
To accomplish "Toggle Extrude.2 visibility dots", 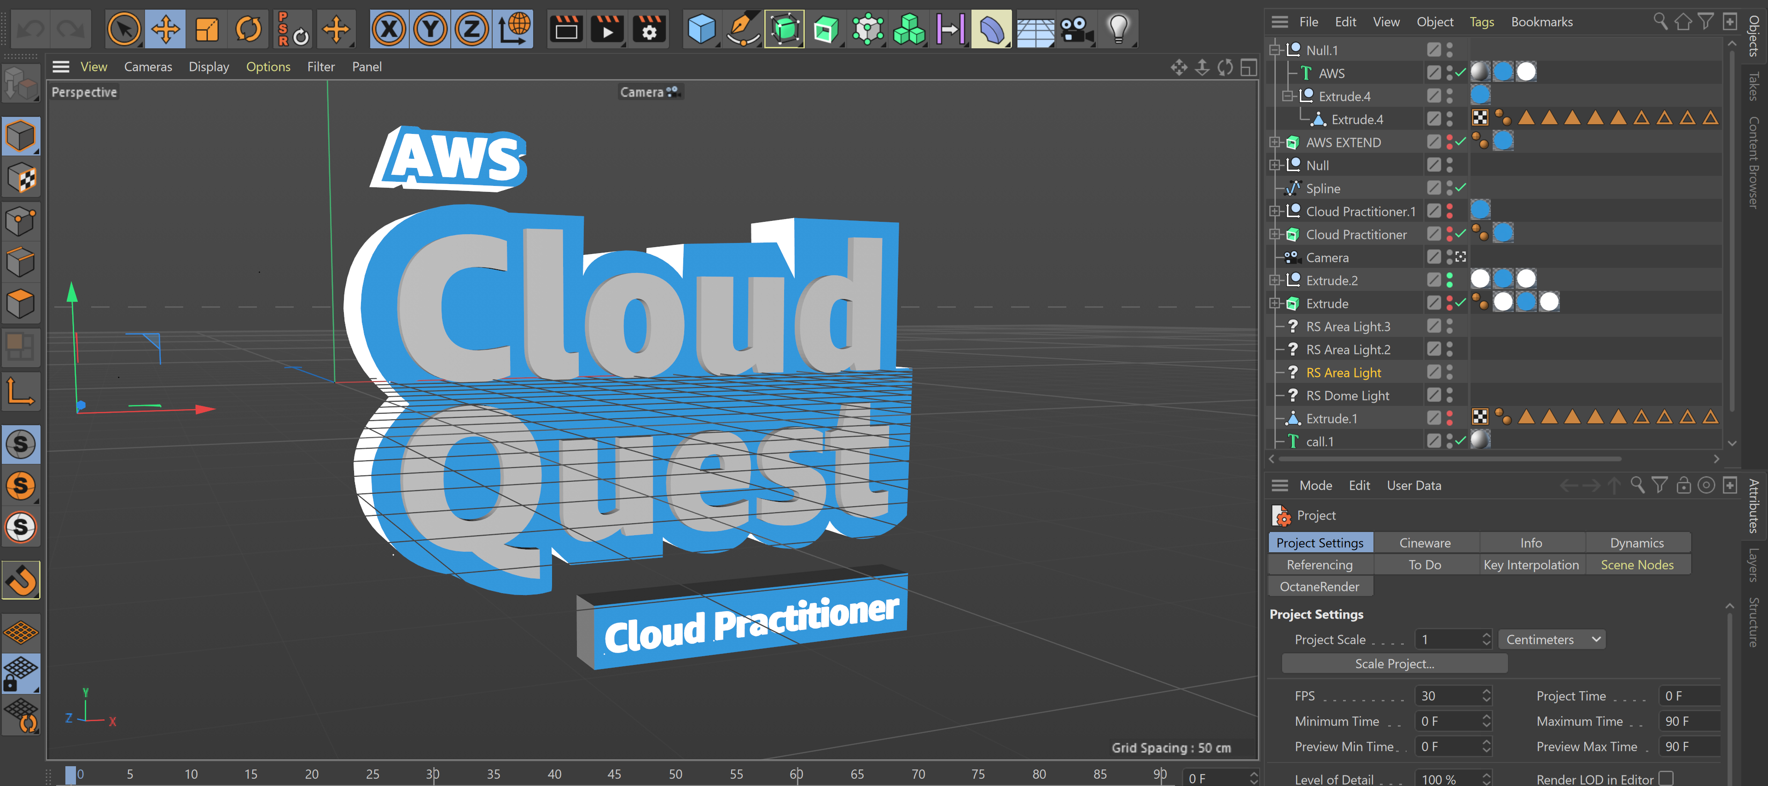I will 1449,281.
